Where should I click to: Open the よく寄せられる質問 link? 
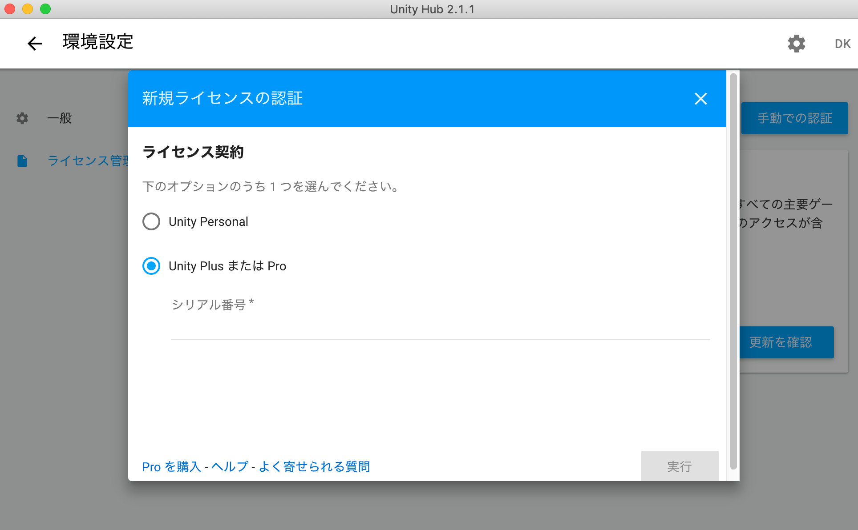313,466
